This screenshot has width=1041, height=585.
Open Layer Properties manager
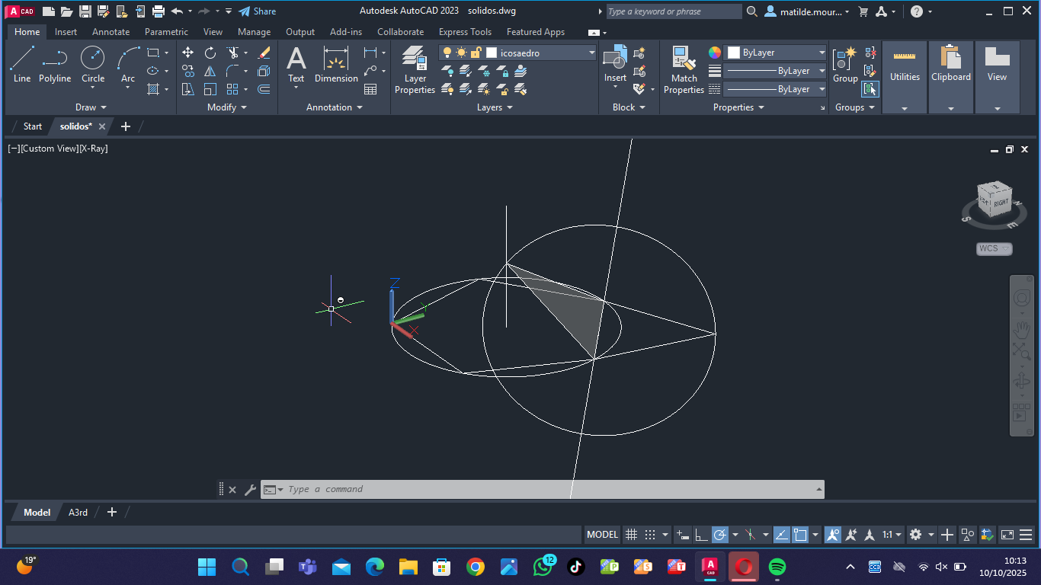(x=415, y=70)
